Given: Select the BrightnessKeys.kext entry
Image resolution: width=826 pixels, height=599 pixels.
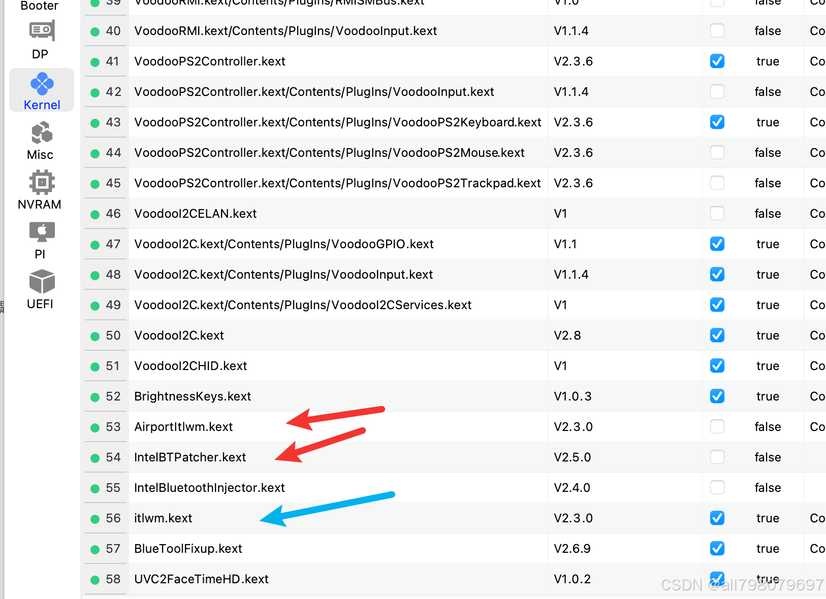Looking at the screenshot, I should (x=193, y=396).
